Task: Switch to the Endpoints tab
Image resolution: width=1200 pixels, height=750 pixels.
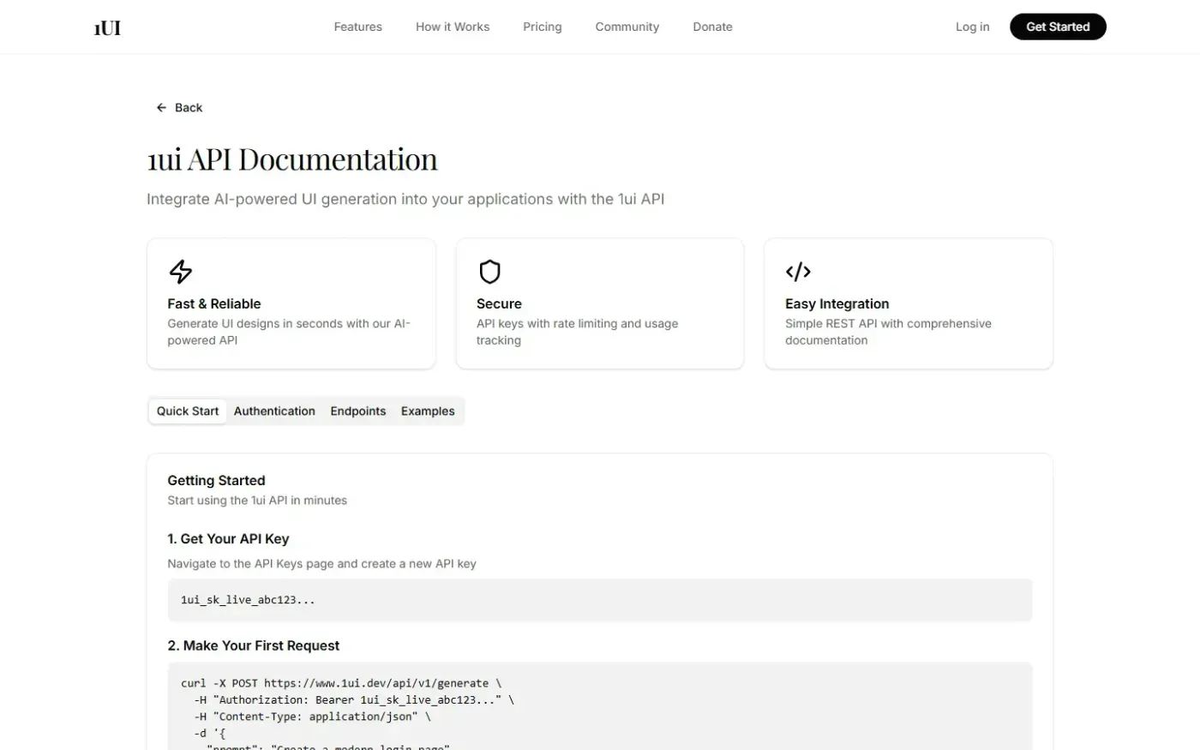Action: 358,411
